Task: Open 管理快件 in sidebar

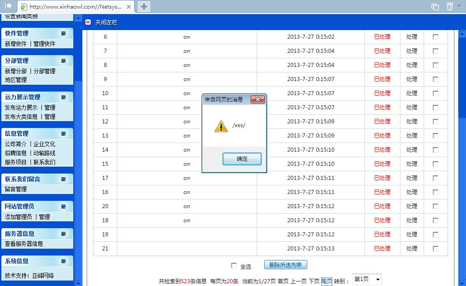Action: [44, 44]
